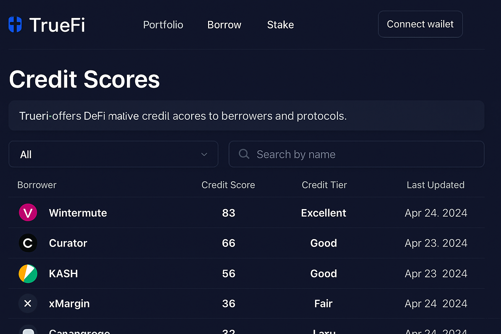The image size is (501, 334).
Task: Select the KASH pie-shaped avatar icon
Action: (28, 274)
